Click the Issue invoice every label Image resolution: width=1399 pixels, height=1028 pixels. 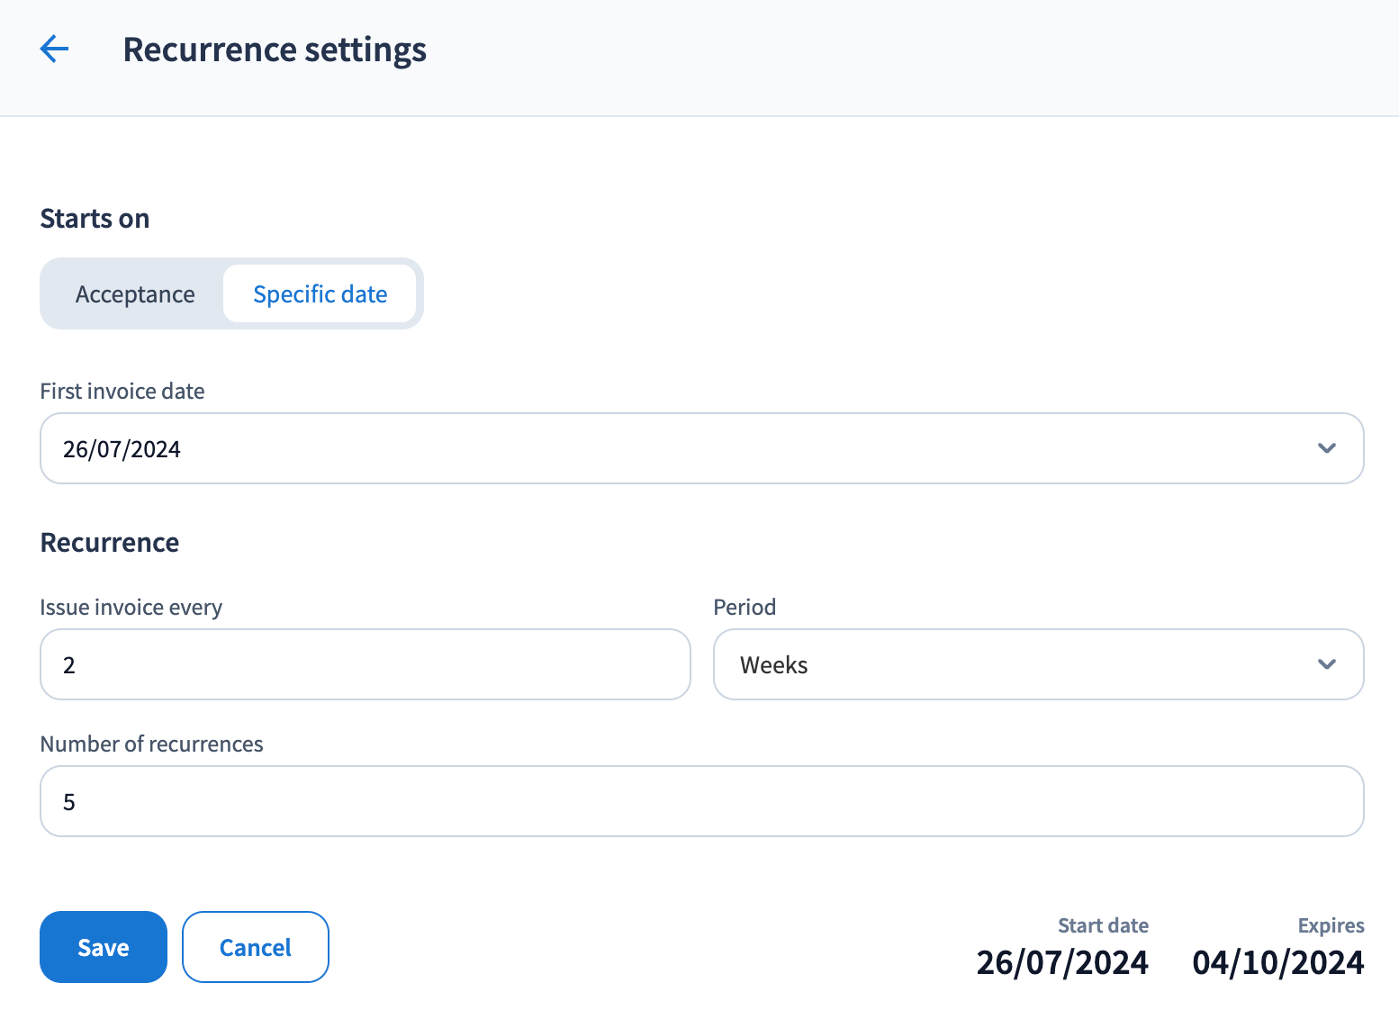pos(131,608)
